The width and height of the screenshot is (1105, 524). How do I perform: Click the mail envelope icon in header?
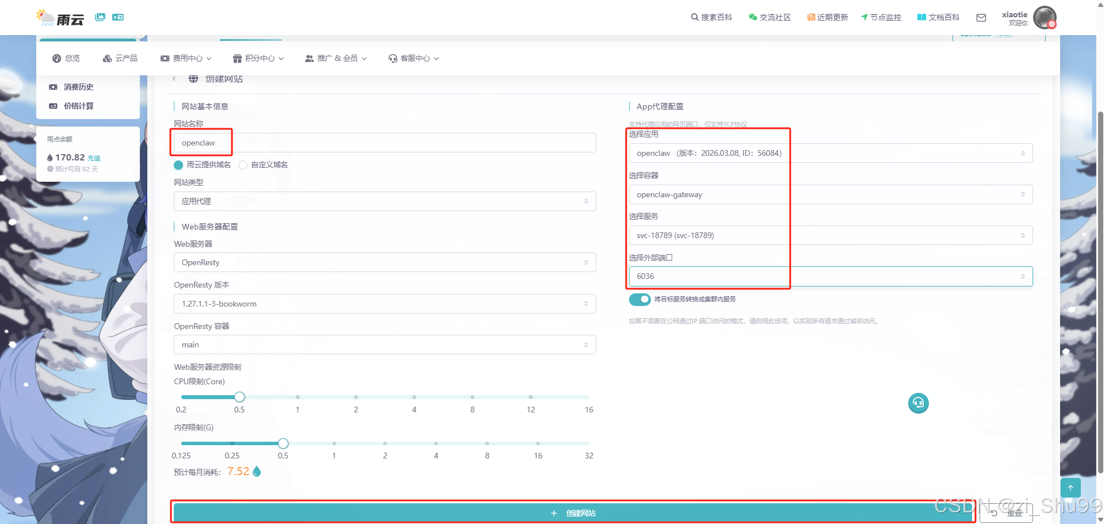pyautogui.click(x=981, y=18)
